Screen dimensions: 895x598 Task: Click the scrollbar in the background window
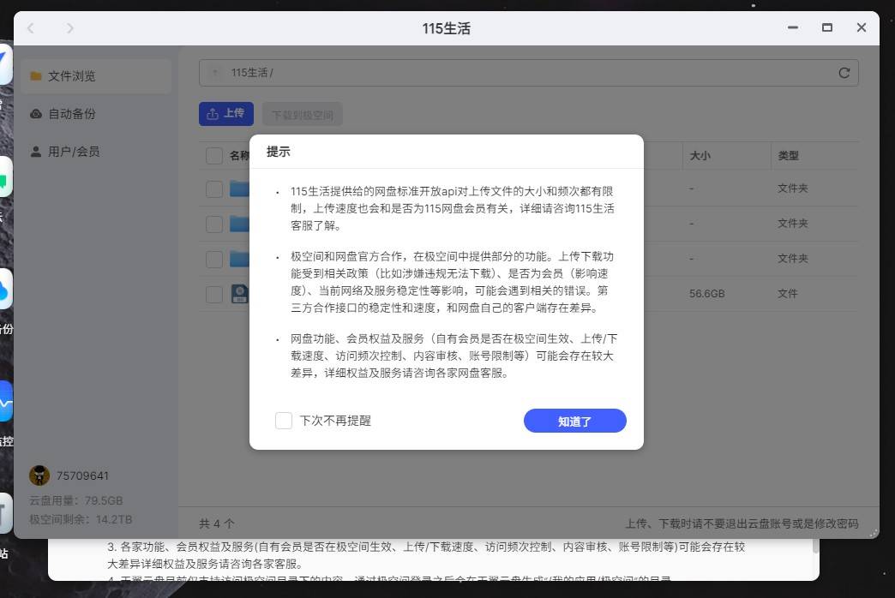tap(815, 546)
